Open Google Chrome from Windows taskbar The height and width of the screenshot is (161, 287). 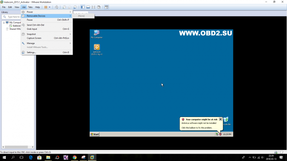coord(75,157)
